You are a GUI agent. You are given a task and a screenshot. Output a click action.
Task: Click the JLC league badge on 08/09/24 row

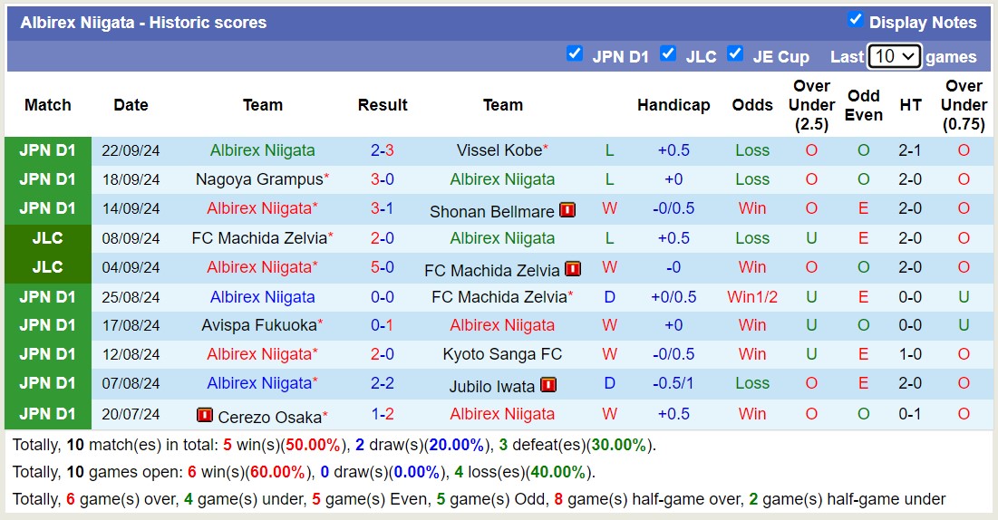coord(48,238)
